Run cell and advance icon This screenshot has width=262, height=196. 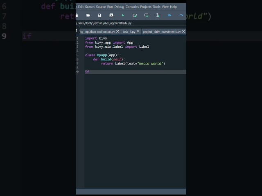(x=147, y=16)
